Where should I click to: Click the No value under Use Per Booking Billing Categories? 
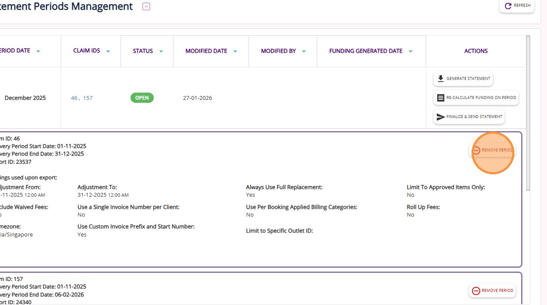pyautogui.click(x=250, y=215)
